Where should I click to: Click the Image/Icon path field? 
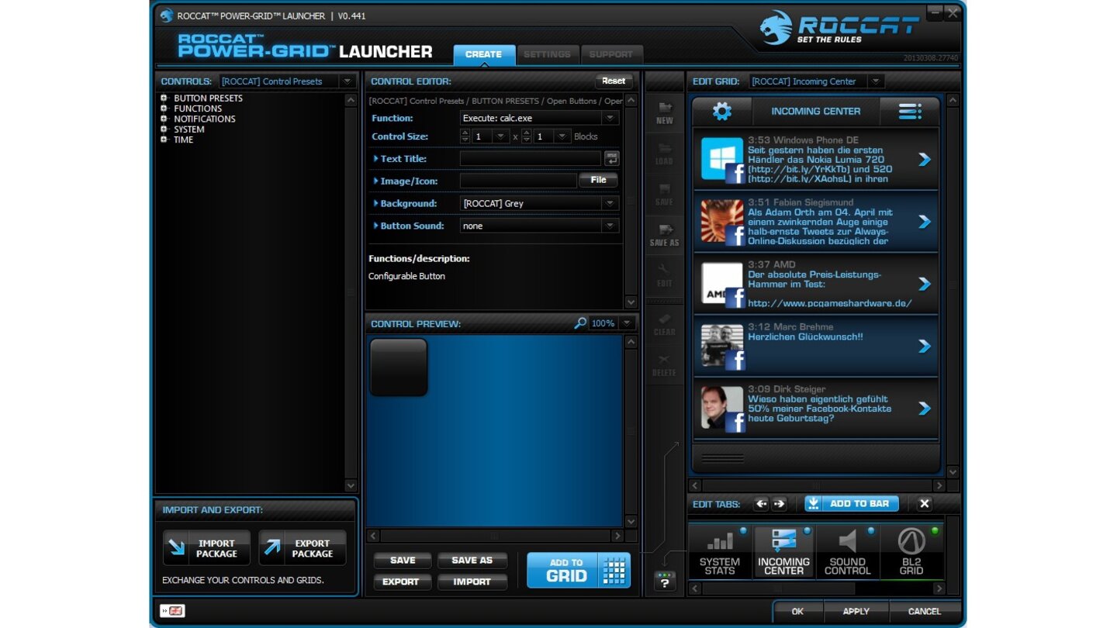click(x=518, y=181)
